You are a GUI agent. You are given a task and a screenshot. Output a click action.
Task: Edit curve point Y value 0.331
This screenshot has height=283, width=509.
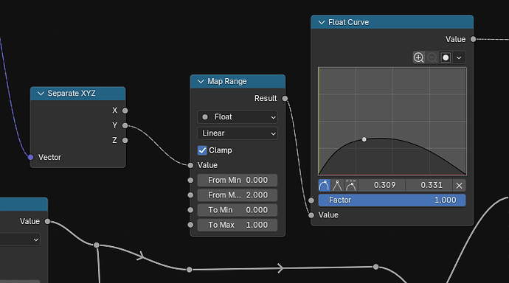(429, 186)
